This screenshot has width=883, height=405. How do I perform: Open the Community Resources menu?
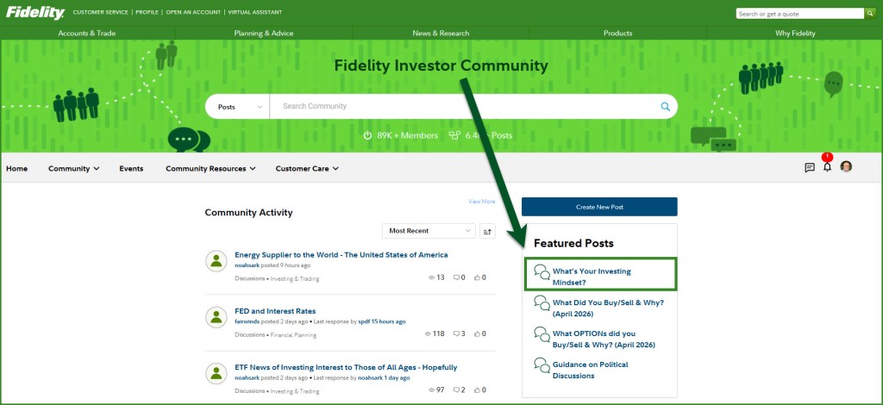click(x=210, y=169)
